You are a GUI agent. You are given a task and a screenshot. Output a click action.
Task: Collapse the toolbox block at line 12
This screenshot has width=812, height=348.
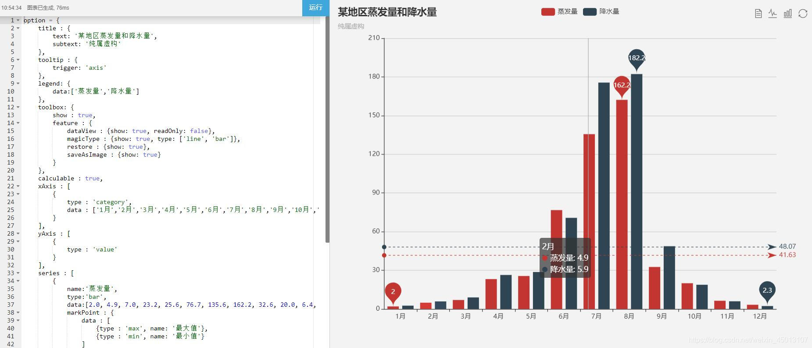tap(18, 107)
